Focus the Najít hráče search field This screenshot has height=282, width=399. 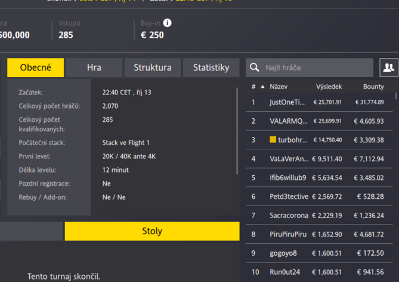[309, 68]
